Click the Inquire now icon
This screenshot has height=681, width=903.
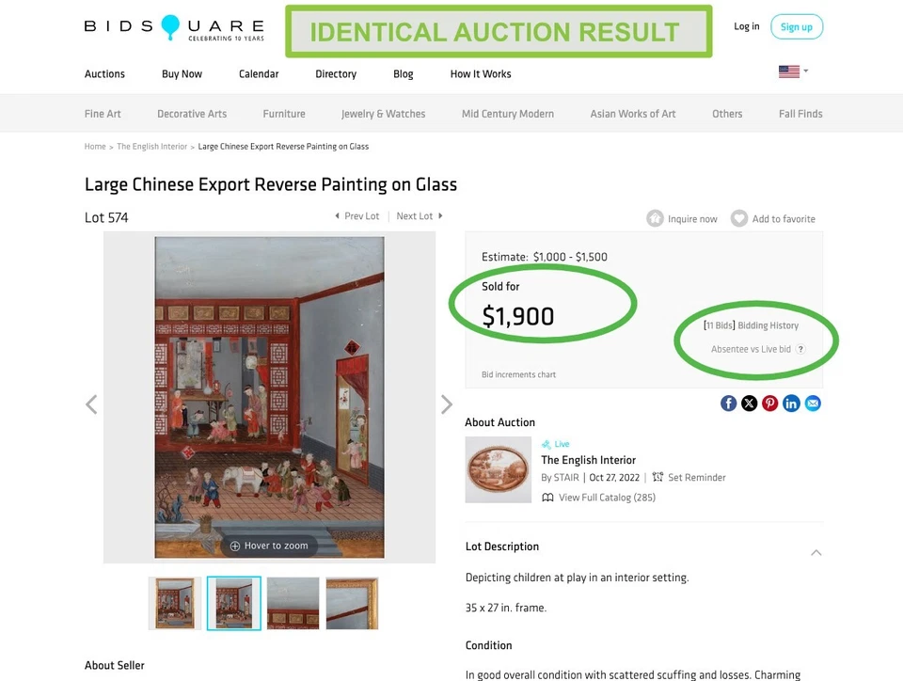[655, 218]
